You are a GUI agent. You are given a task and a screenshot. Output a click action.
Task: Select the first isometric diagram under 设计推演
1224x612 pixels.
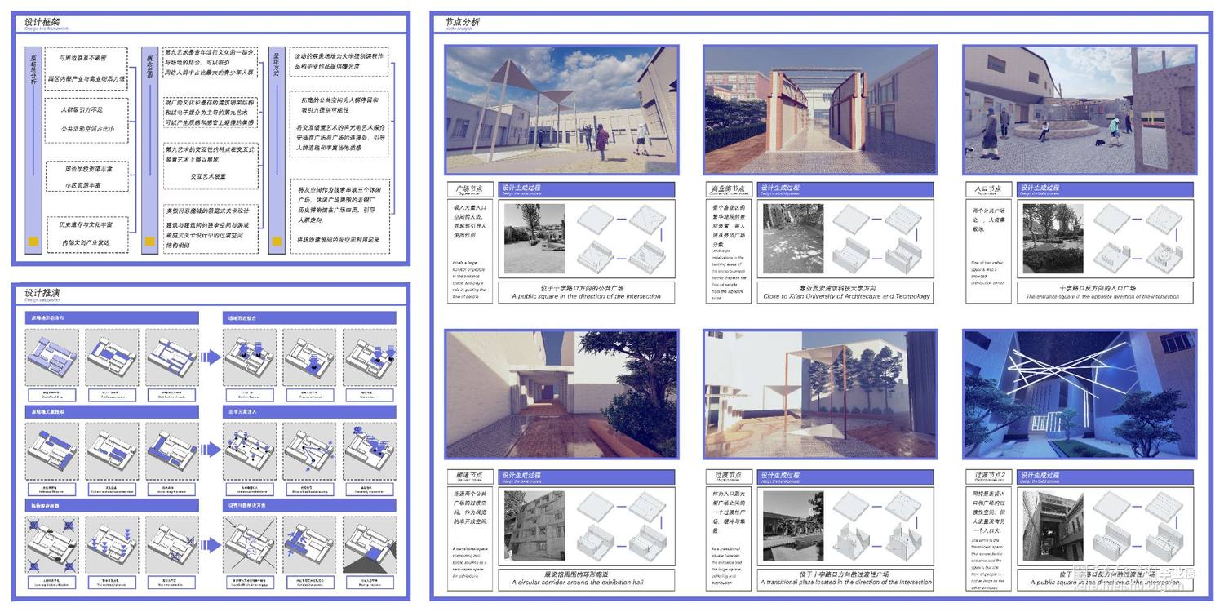pos(52,356)
